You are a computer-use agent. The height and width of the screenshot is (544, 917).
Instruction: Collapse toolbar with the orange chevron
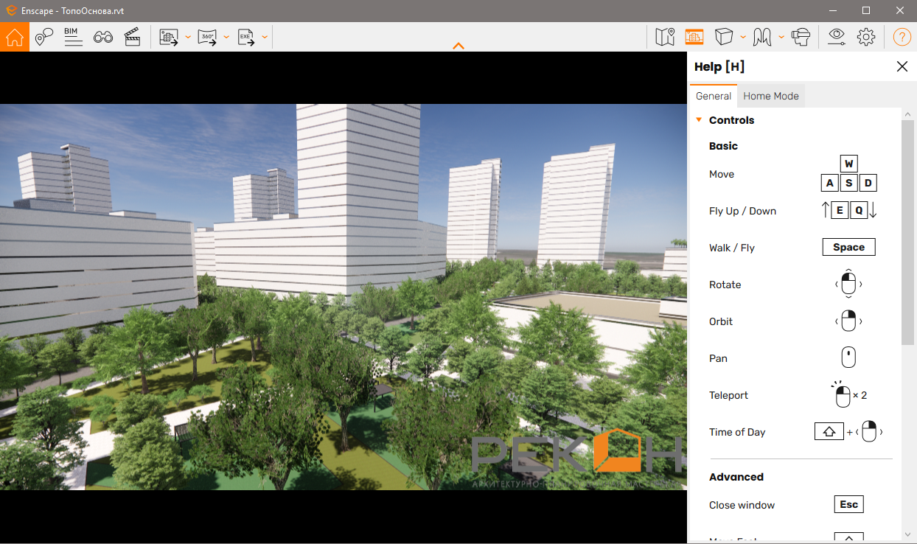pos(458,46)
